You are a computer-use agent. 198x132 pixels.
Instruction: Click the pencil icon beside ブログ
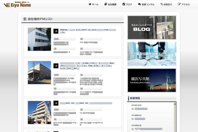coord(124,4)
